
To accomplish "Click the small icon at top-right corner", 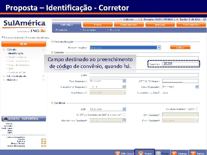I will tap(204, 20).
